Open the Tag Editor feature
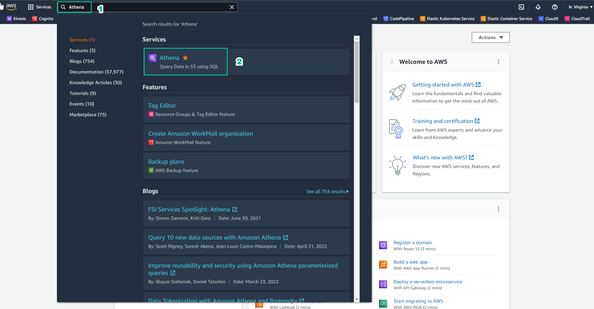This screenshot has width=594, height=309. pyautogui.click(x=162, y=106)
